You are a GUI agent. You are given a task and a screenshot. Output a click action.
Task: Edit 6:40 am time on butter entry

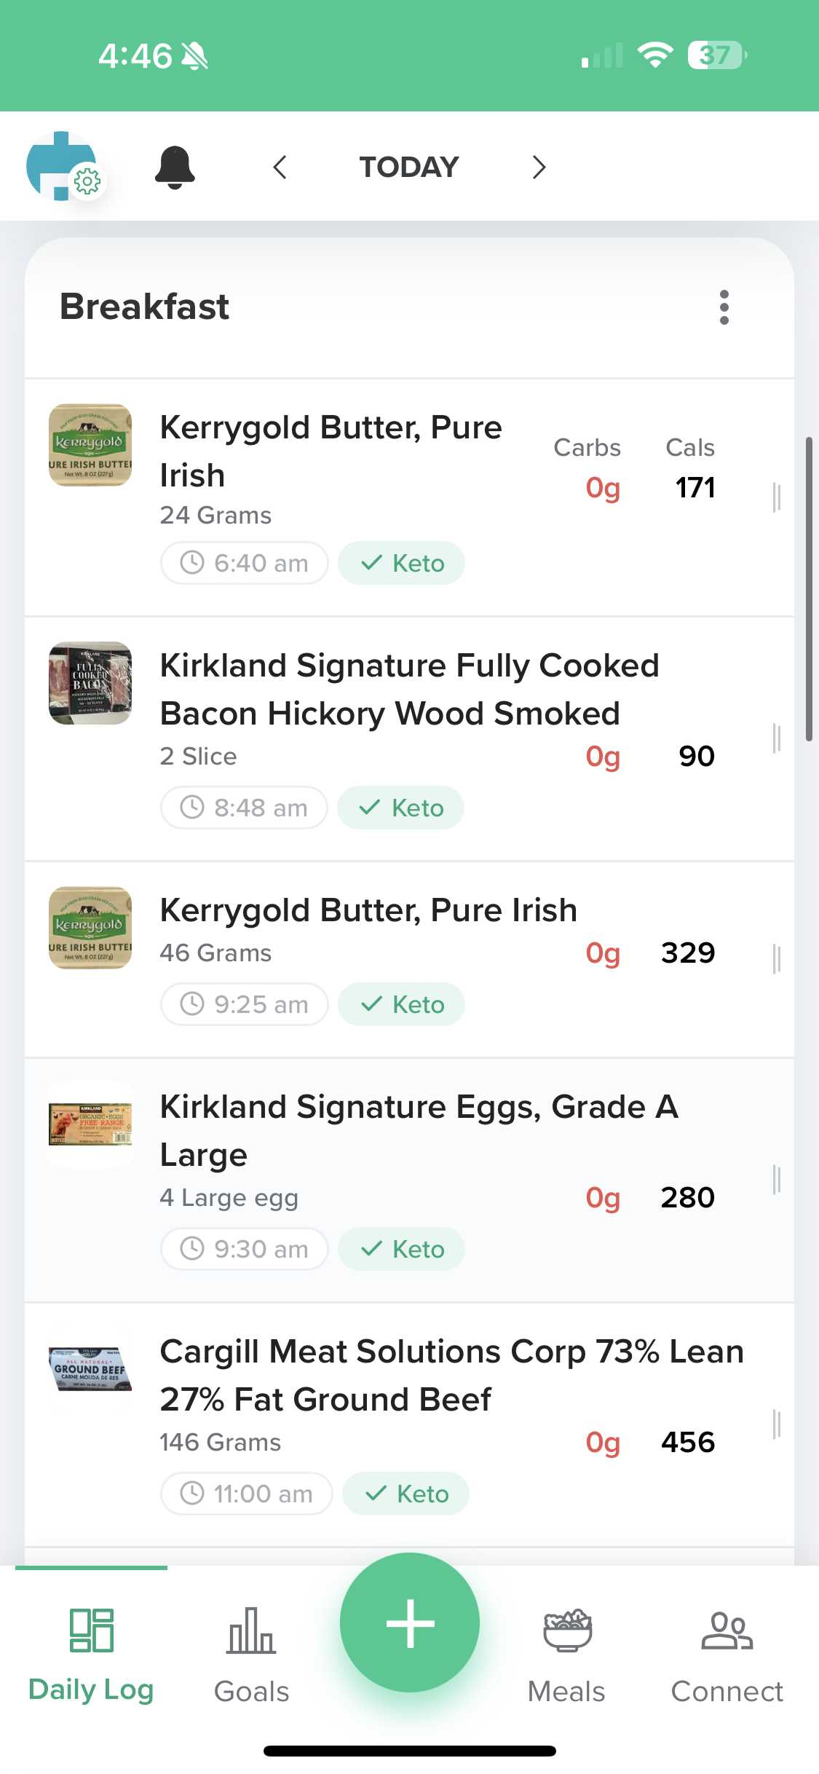(x=245, y=563)
